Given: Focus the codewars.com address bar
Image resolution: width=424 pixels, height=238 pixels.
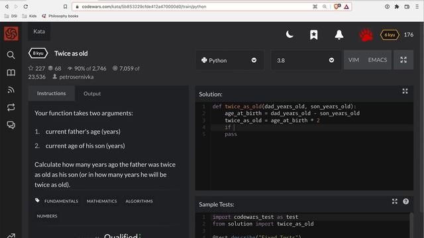Looking at the screenshot, I should (x=212, y=7).
